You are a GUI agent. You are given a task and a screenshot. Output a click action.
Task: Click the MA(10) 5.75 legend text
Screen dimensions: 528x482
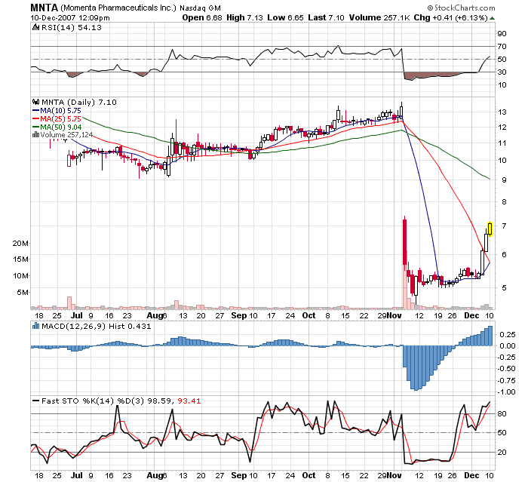click(60, 110)
